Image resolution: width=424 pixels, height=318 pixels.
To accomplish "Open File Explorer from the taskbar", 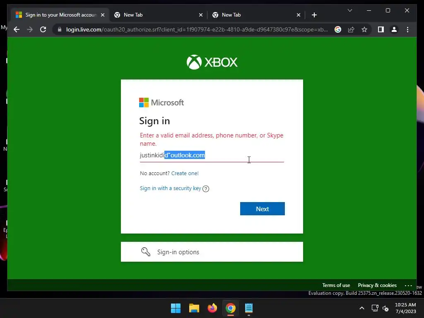I will click(194, 308).
